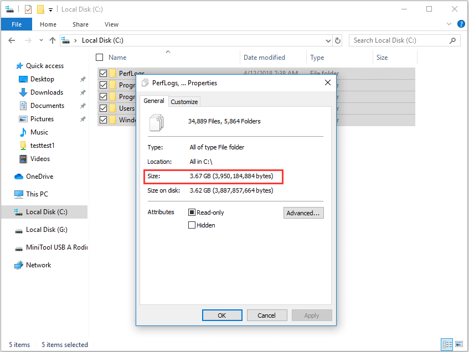
Task: Toggle the select-all checkbox in the header
Action: pos(99,58)
